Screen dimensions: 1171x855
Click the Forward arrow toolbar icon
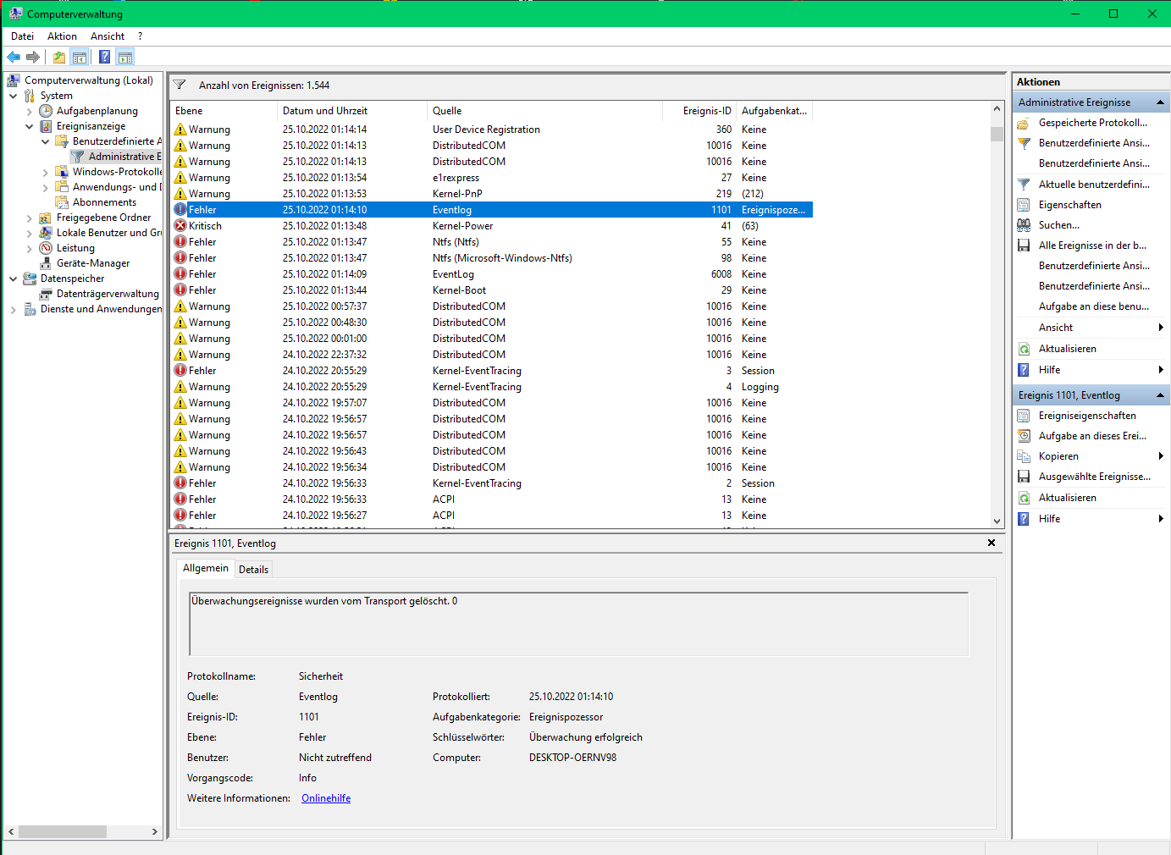(33, 57)
